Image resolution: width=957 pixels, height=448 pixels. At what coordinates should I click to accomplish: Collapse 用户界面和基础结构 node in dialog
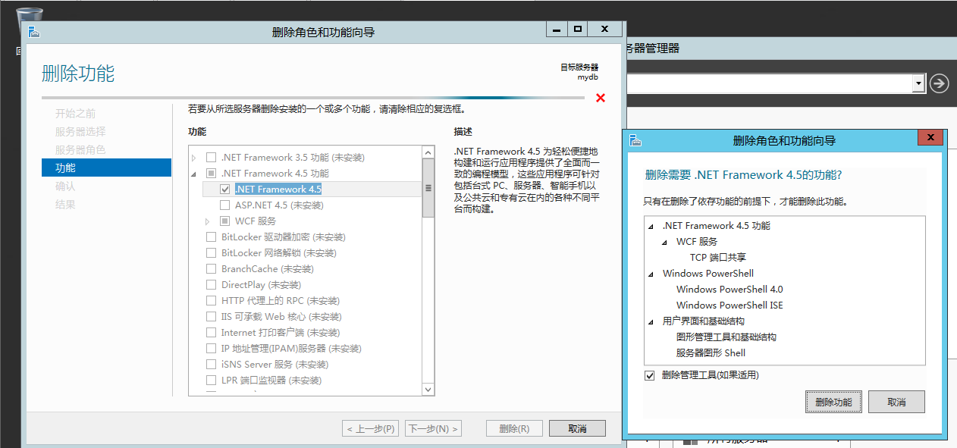click(x=651, y=321)
